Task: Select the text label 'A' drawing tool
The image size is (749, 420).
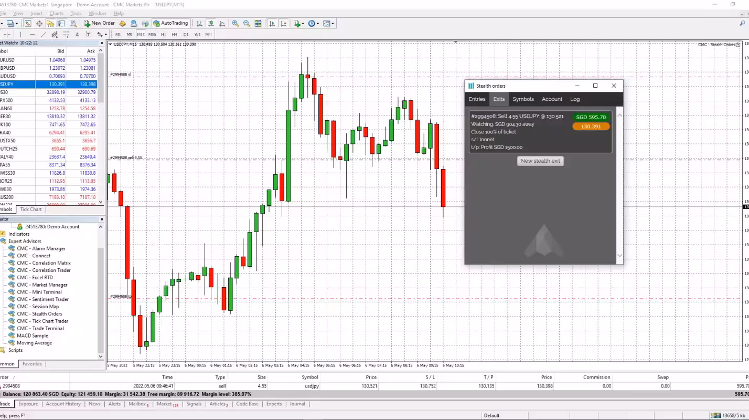Action: point(77,35)
